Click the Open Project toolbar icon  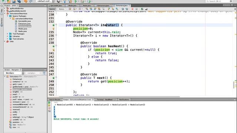pyautogui.click(x=14, y=1)
